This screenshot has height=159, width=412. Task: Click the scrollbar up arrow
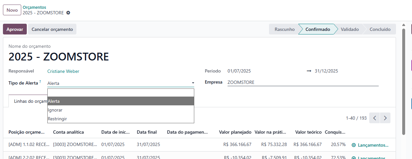(404, 25)
